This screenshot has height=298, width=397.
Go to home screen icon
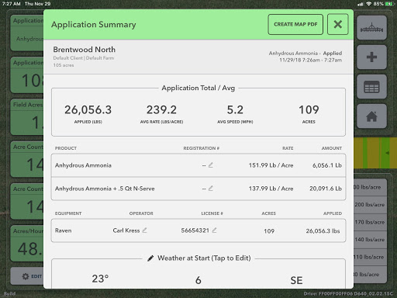pos(371,116)
